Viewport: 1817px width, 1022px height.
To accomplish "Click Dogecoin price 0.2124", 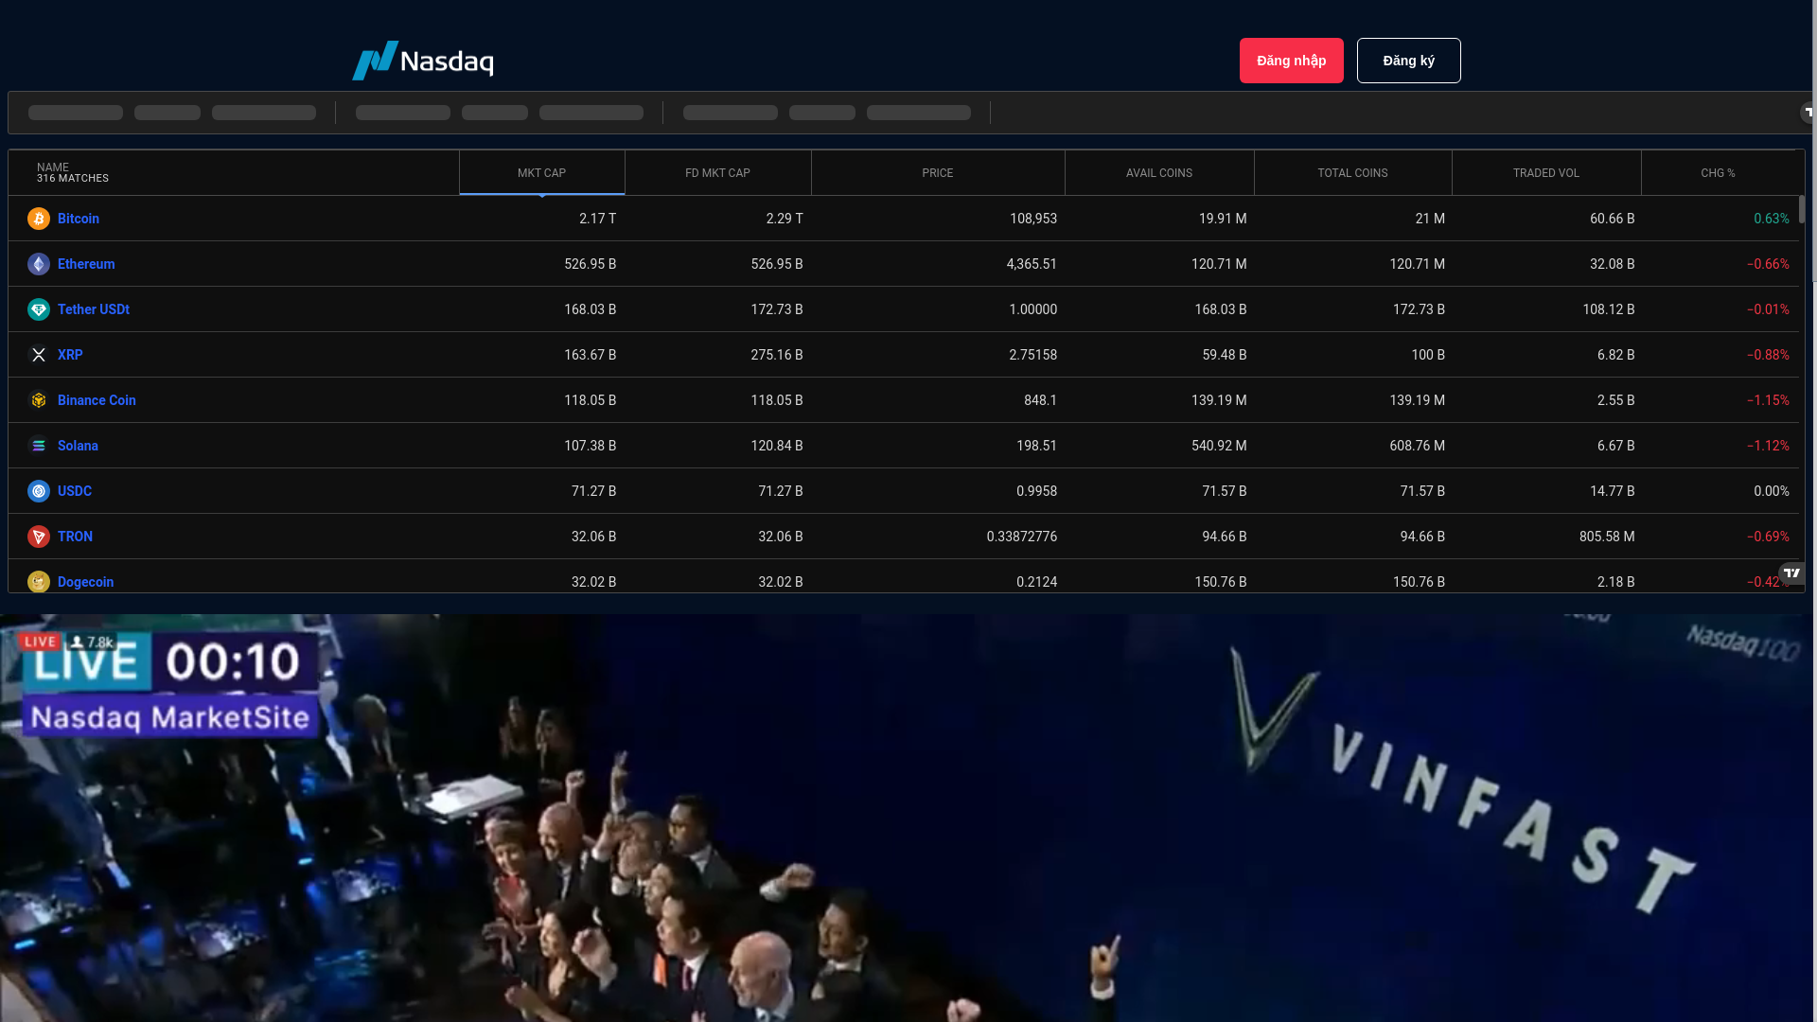I will (x=1037, y=582).
